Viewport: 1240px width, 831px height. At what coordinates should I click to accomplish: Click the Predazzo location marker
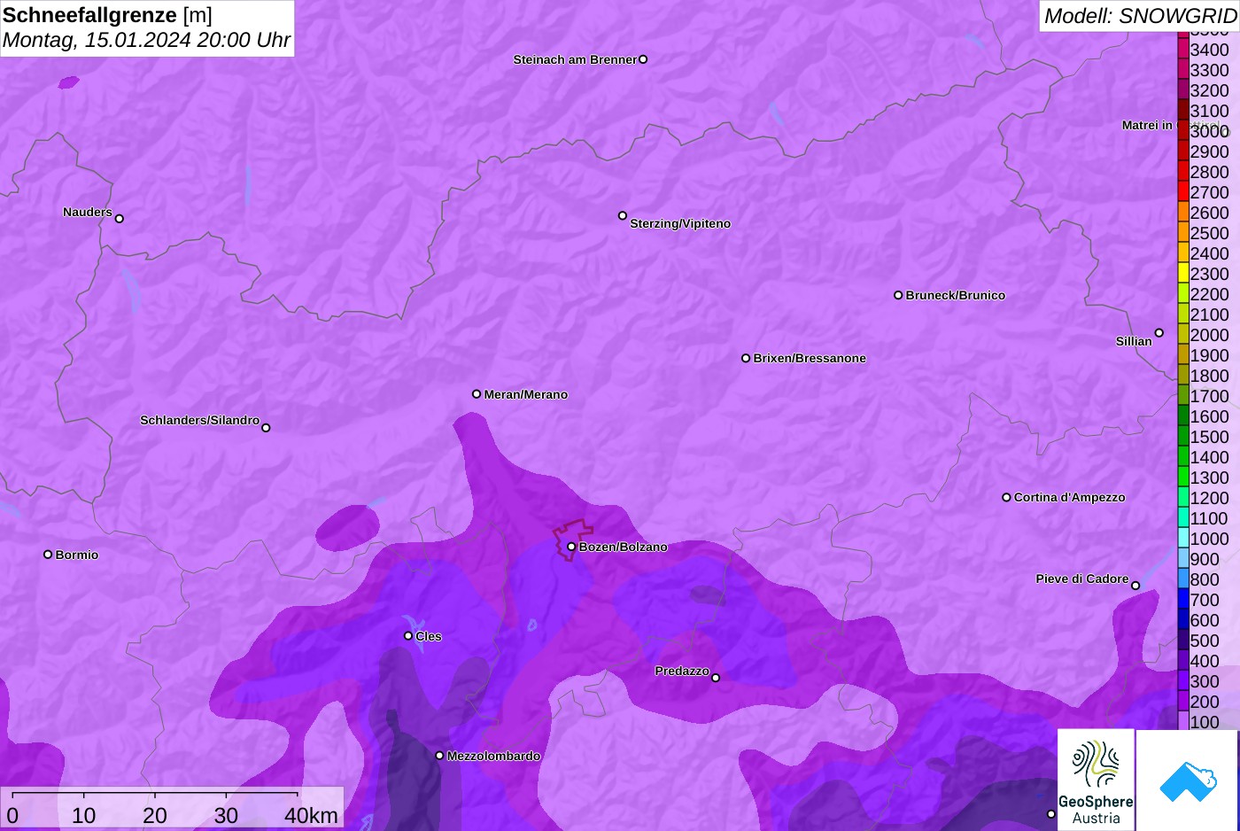click(x=716, y=678)
